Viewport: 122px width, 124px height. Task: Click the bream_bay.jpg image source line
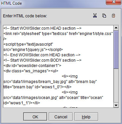tap(50, 82)
